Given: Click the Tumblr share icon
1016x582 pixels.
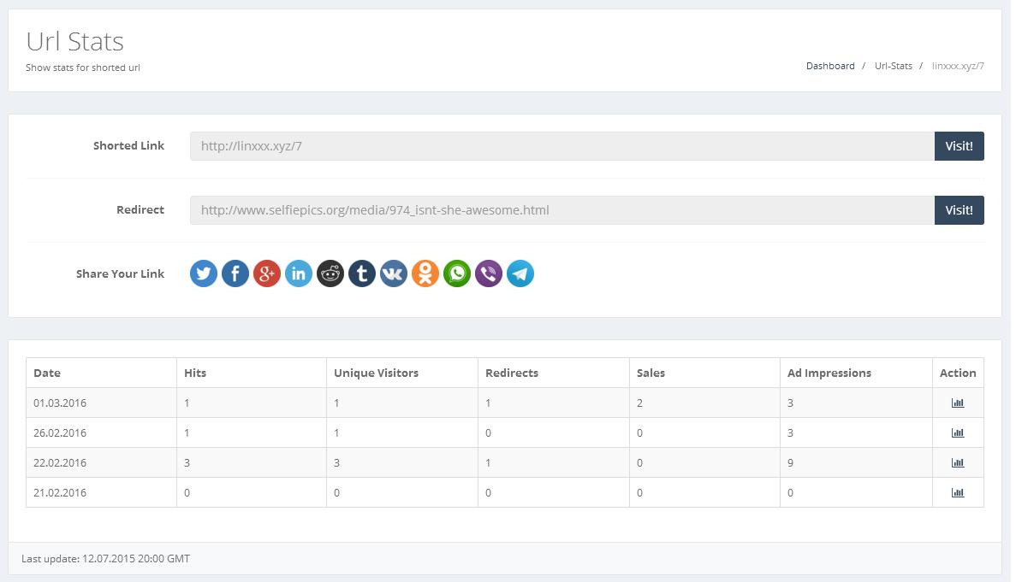Looking at the screenshot, I should point(362,273).
